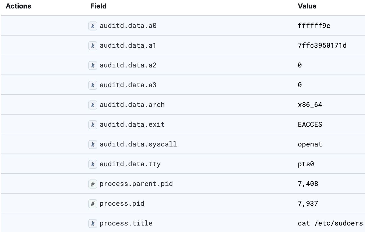Click the keyword type icon for auditd.data.a0
Screen dimensions: 365x232
93,25
